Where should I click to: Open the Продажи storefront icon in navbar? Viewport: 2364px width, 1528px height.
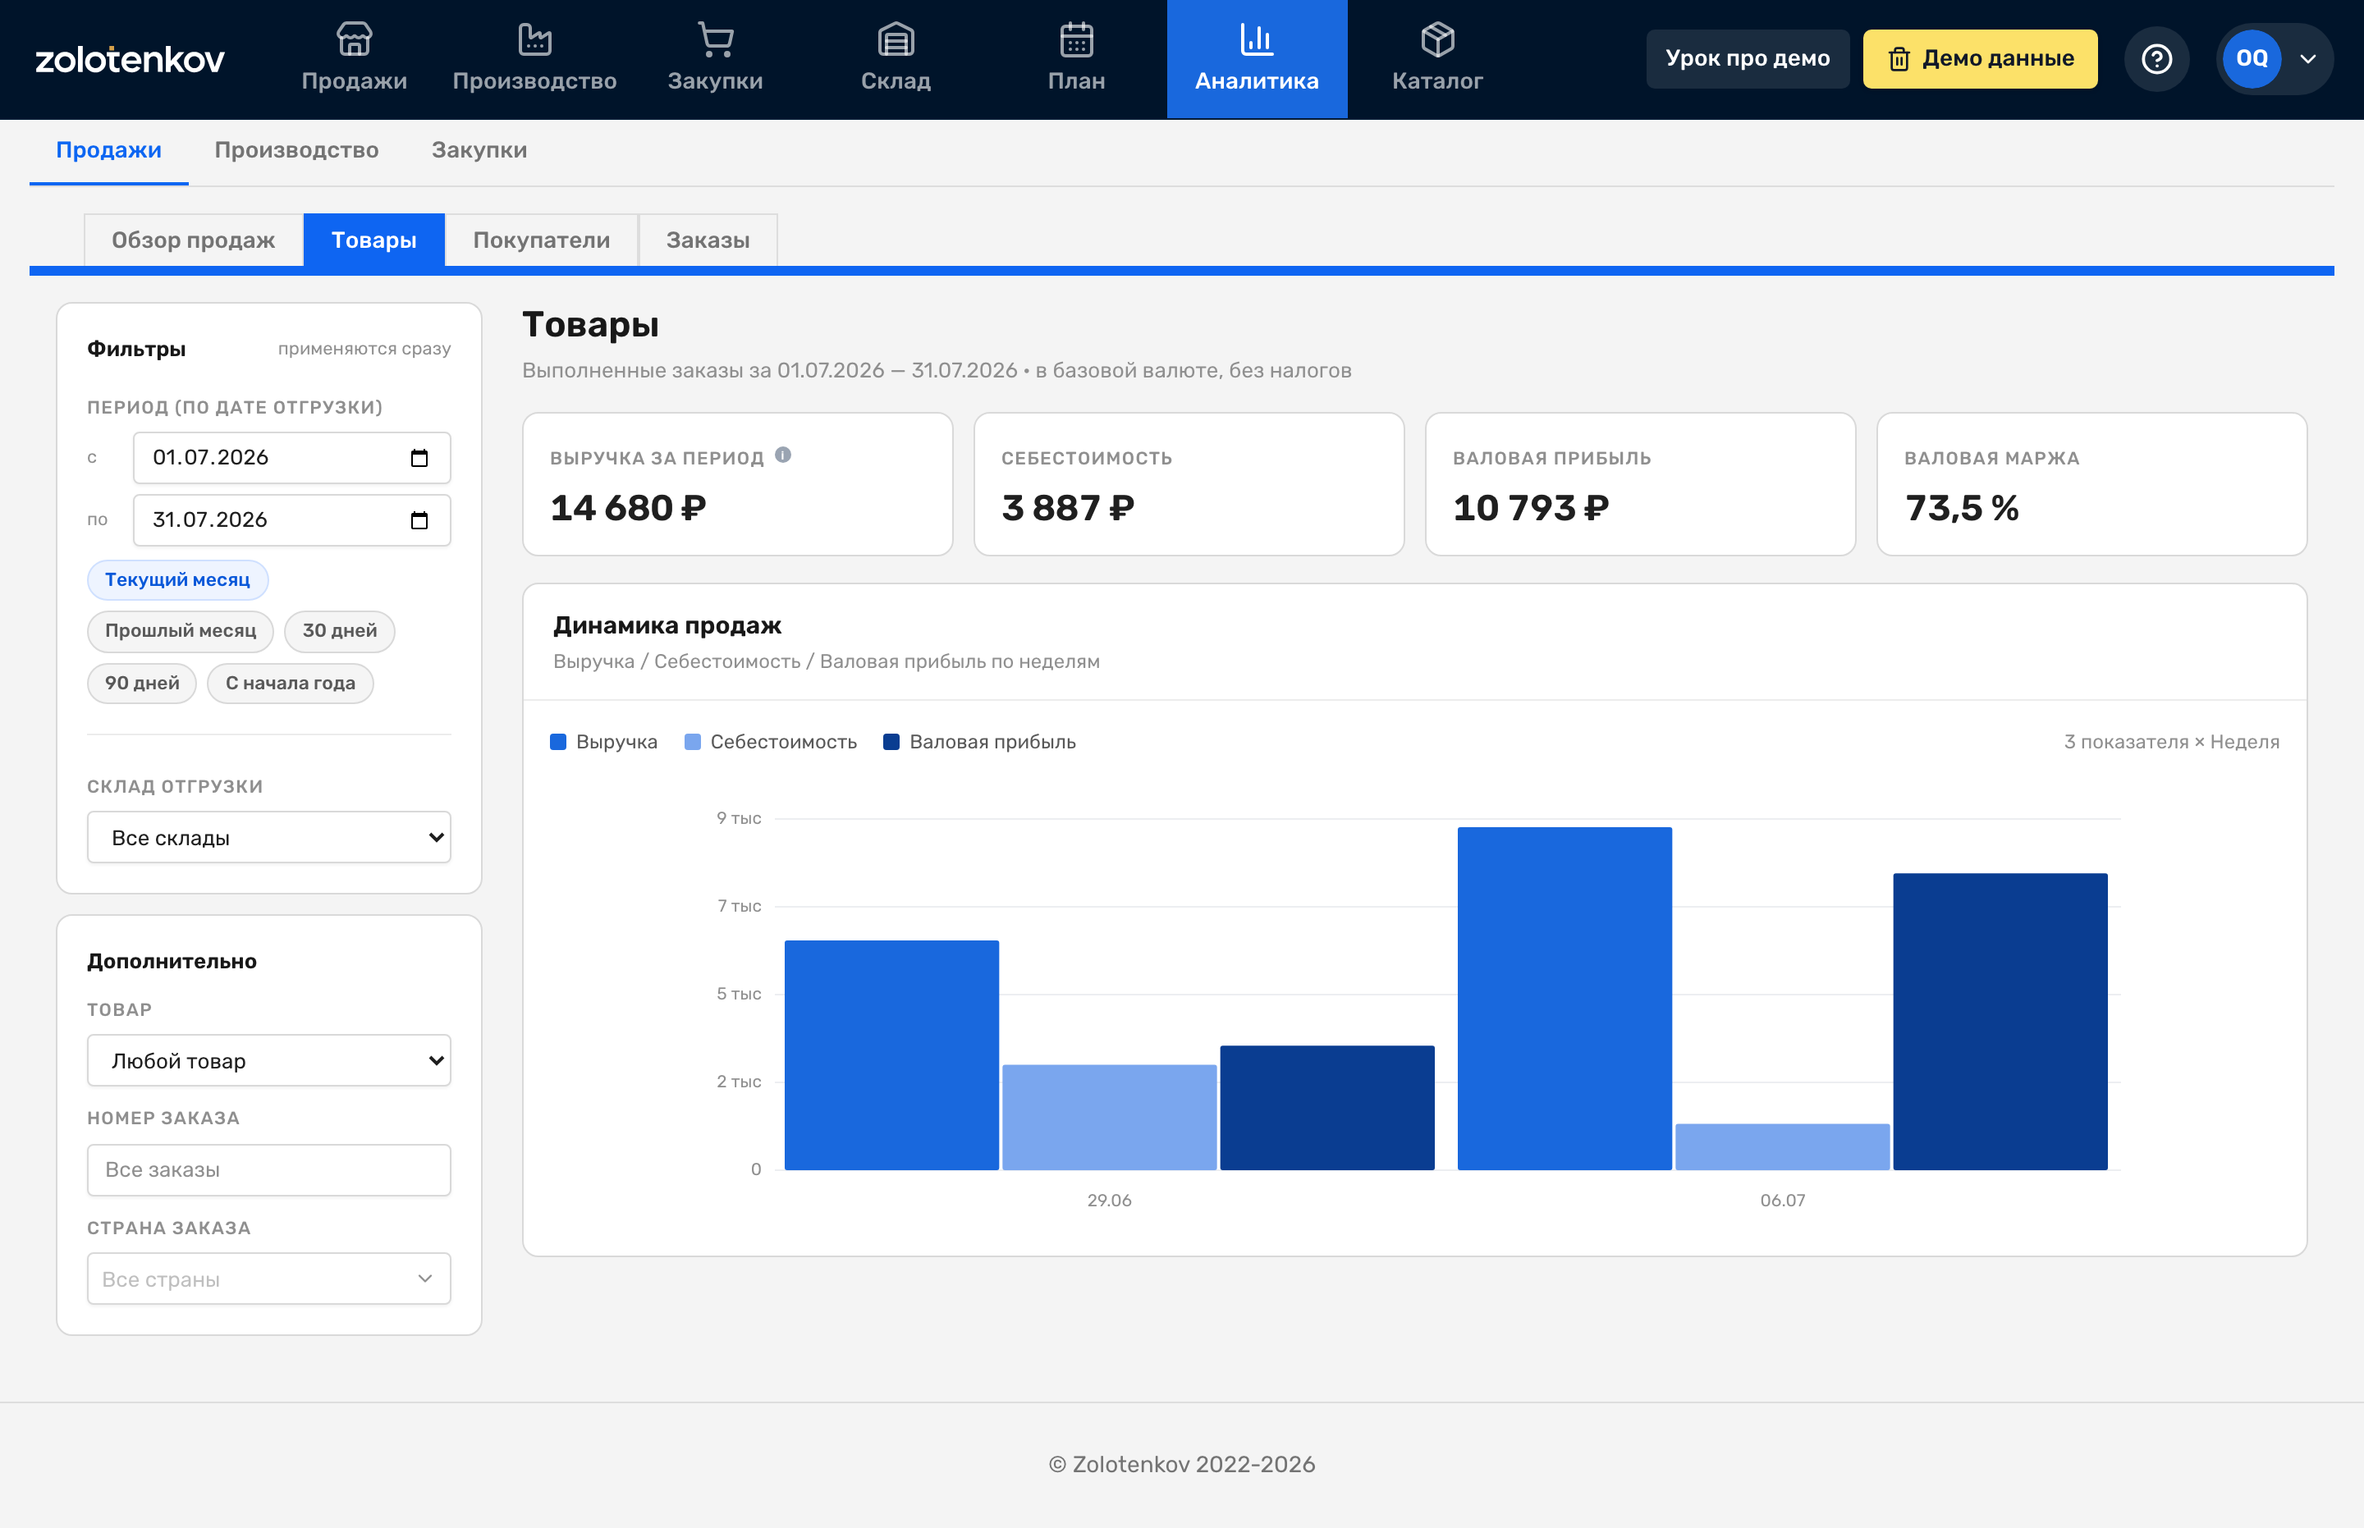355,39
